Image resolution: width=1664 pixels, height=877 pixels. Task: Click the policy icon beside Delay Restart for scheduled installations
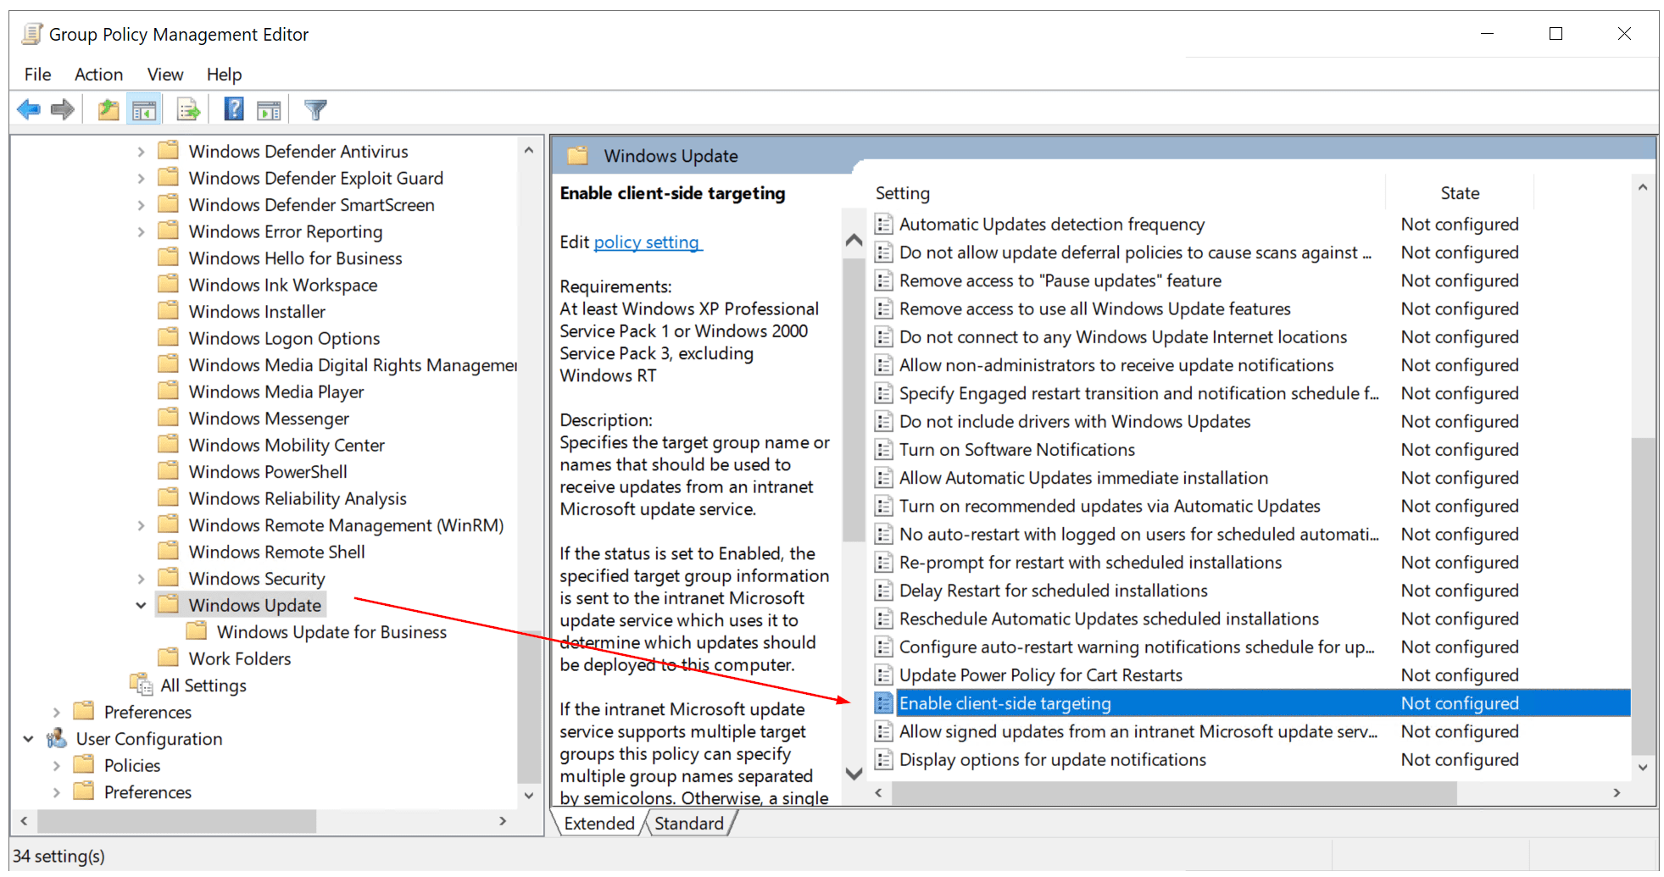pyautogui.click(x=883, y=590)
